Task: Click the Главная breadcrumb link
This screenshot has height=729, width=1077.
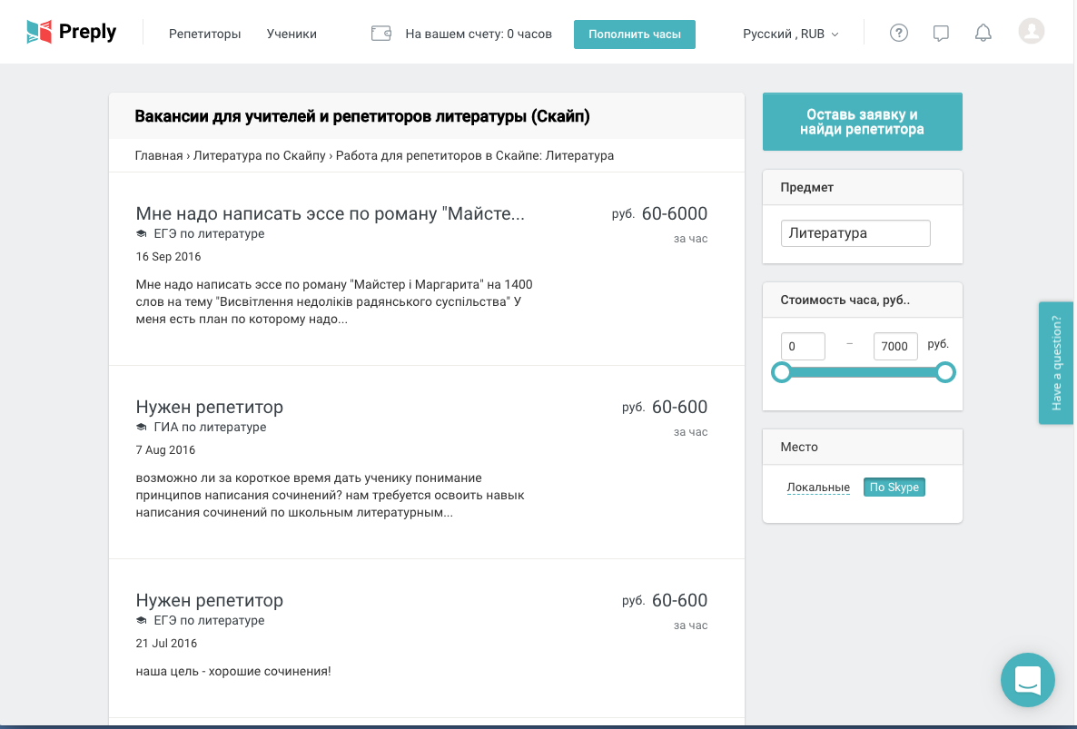Action: click(x=159, y=155)
